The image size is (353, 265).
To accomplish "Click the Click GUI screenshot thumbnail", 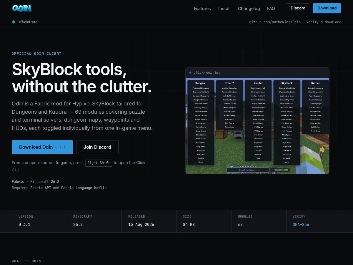I will pos(257,126).
